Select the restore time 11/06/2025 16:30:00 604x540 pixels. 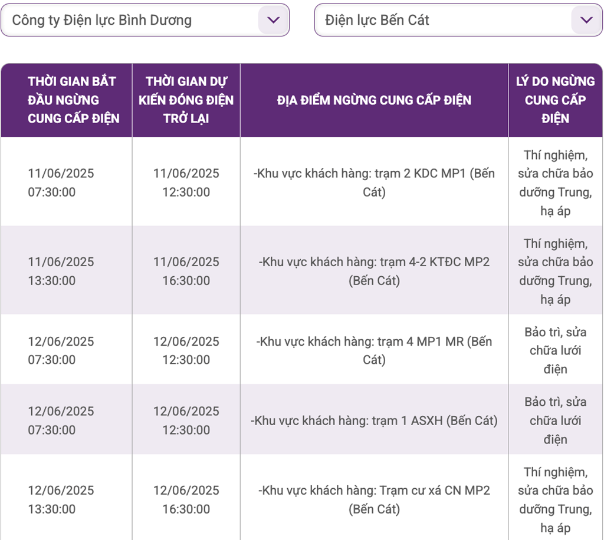[186, 271]
